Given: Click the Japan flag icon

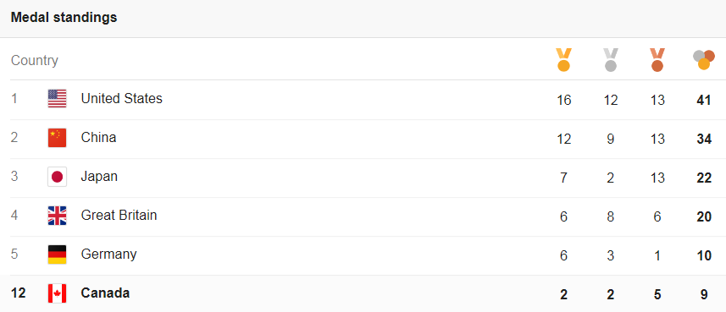Looking at the screenshot, I should [57, 177].
